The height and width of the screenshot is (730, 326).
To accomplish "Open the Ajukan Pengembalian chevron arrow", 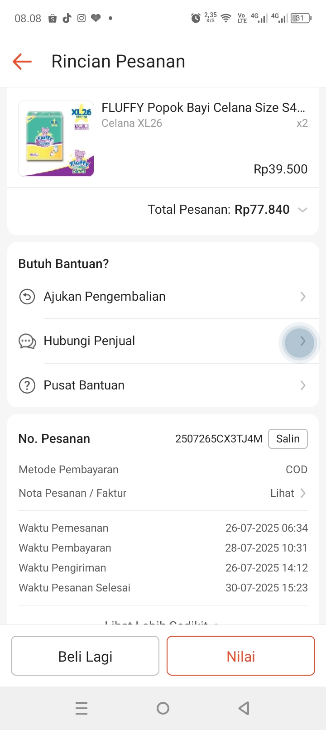I will tap(303, 297).
